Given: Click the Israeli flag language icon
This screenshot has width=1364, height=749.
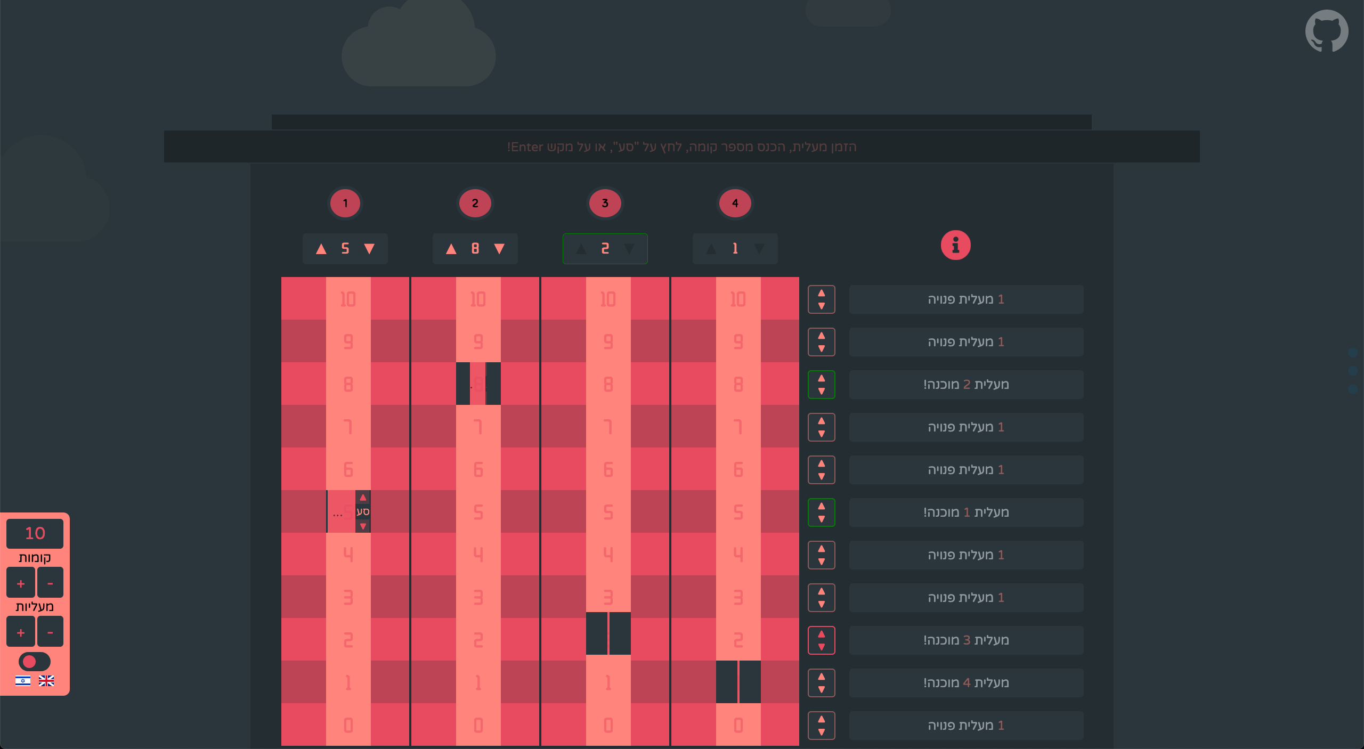Looking at the screenshot, I should click(23, 681).
